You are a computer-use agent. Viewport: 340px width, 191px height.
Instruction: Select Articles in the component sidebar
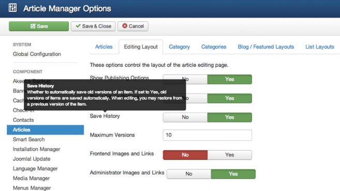pos(46,130)
